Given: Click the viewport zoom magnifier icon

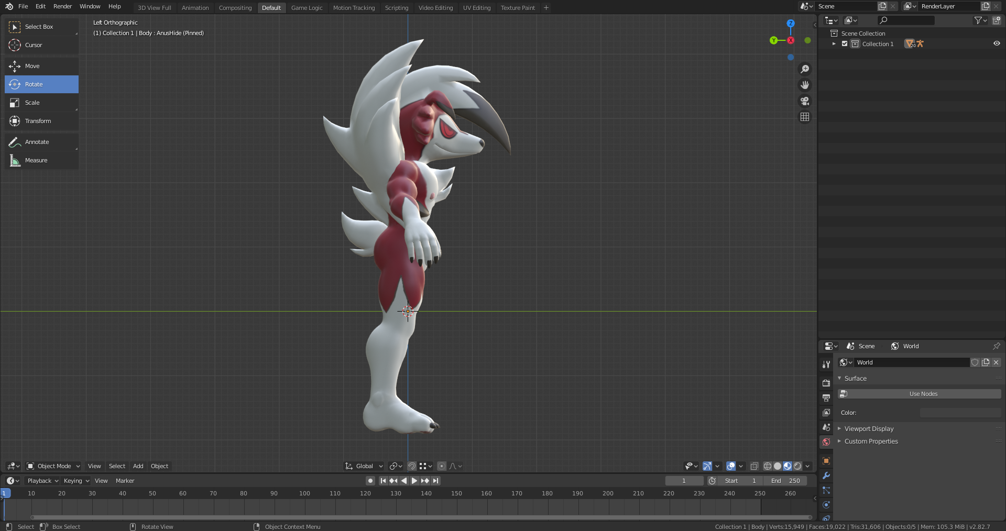Looking at the screenshot, I should [805, 69].
